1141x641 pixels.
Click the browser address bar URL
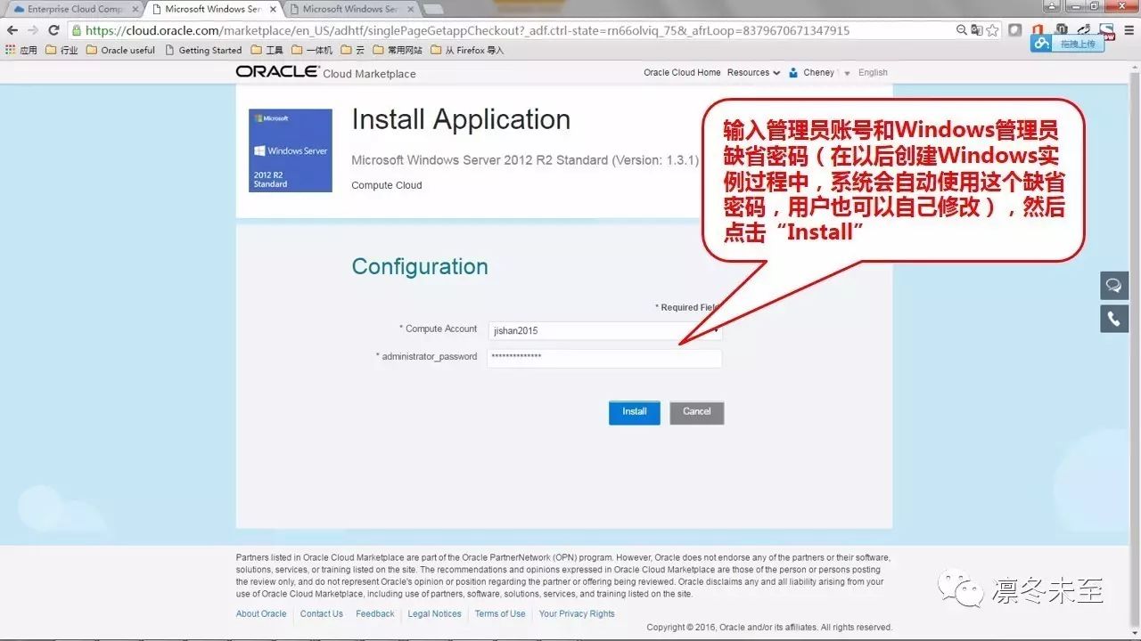pyautogui.click(x=467, y=30)
